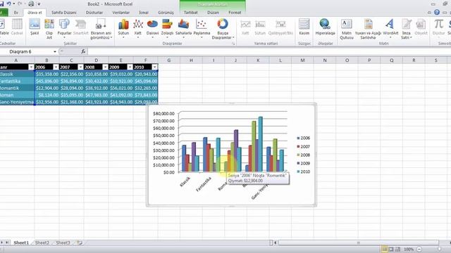Insert a Sahələrlə area chart
The width and height of the screenshot is (451, 253).
[183, 28]
